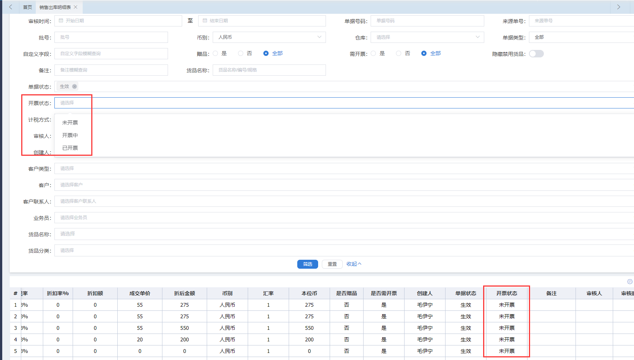
Task: Open the 币别 dropdown showing 人民币
Action: coord(269,37)
